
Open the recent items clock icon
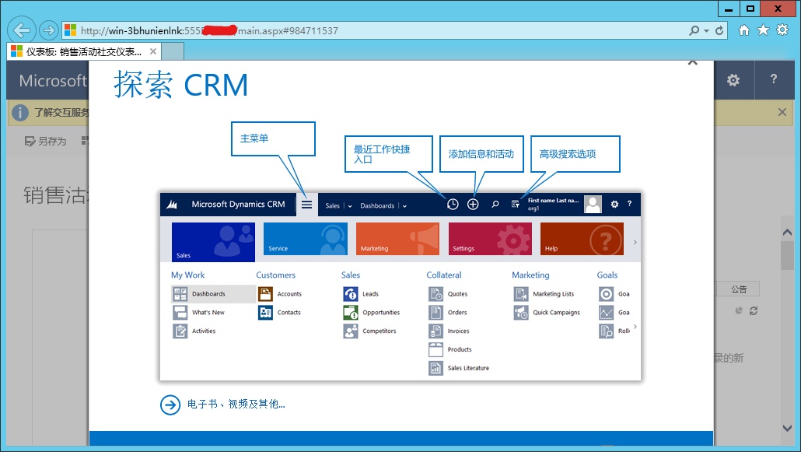[x=453, y=205]
